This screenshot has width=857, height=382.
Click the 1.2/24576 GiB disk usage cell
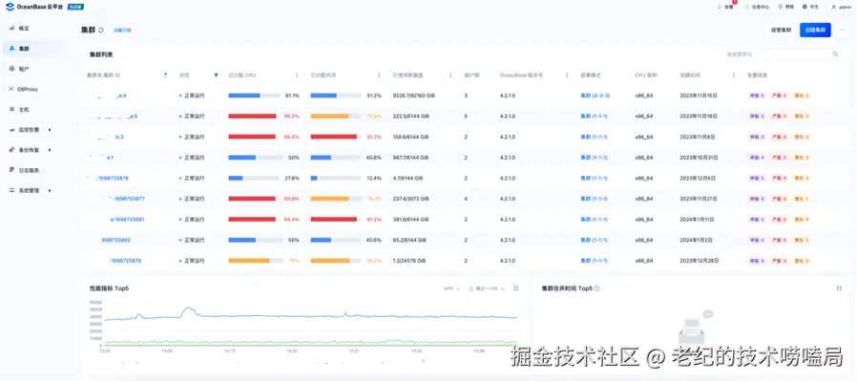point(410,261)
